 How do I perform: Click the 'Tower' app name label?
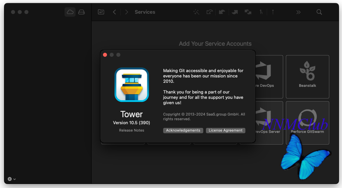click(x=131, y=114)
